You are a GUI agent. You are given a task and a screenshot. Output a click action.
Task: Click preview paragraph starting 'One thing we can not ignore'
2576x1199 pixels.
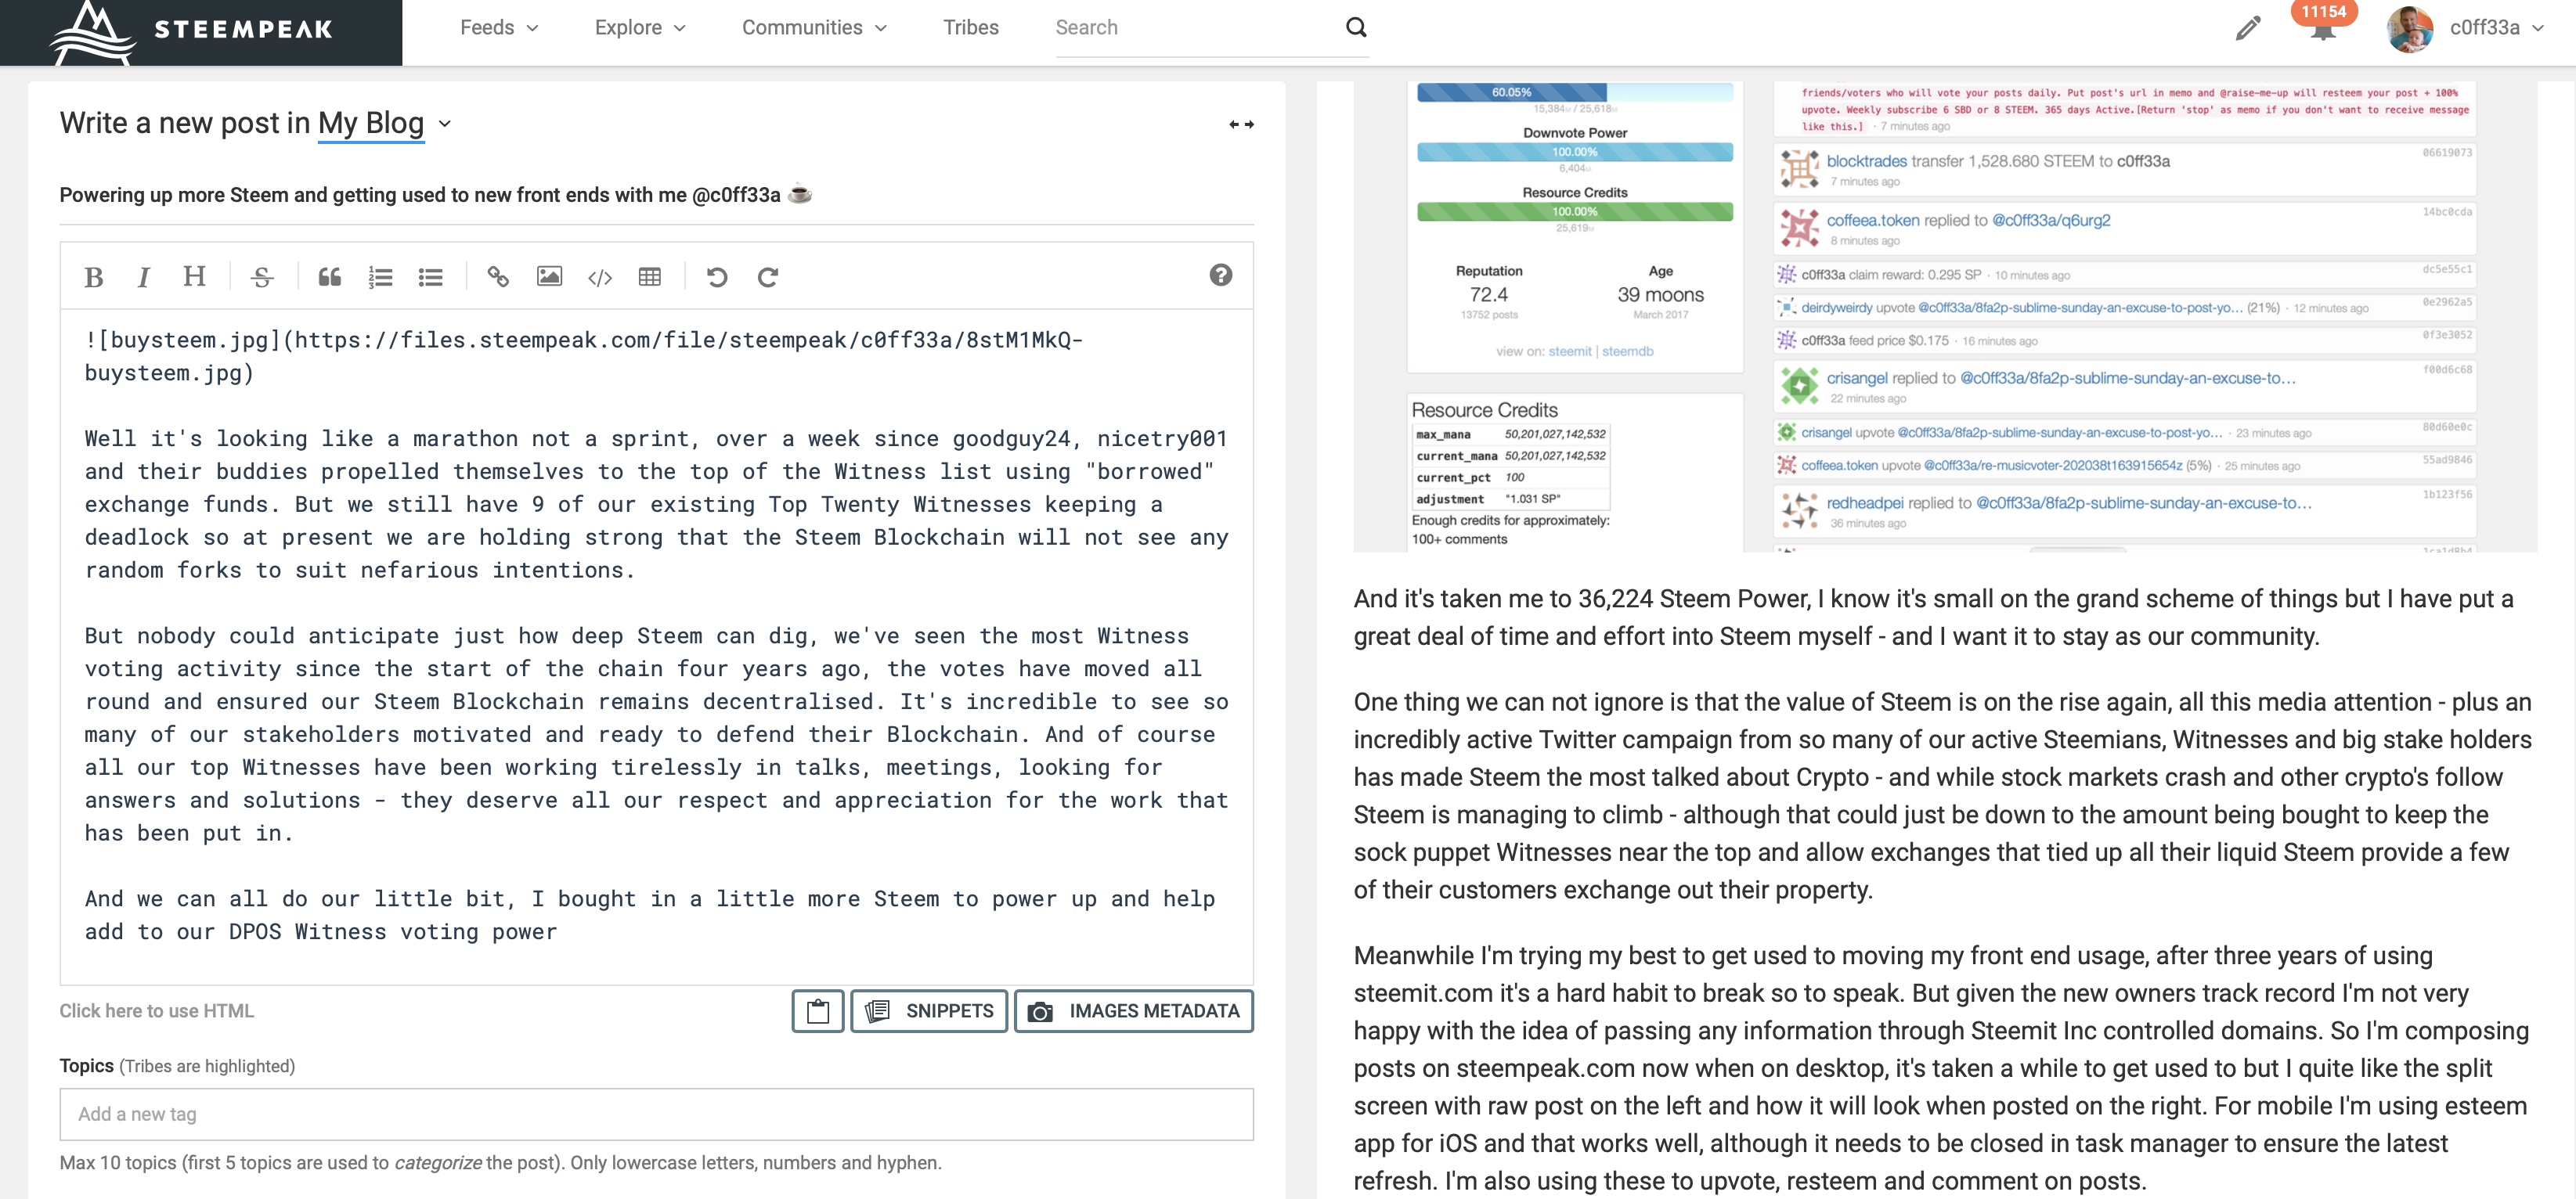point(1944,797)
